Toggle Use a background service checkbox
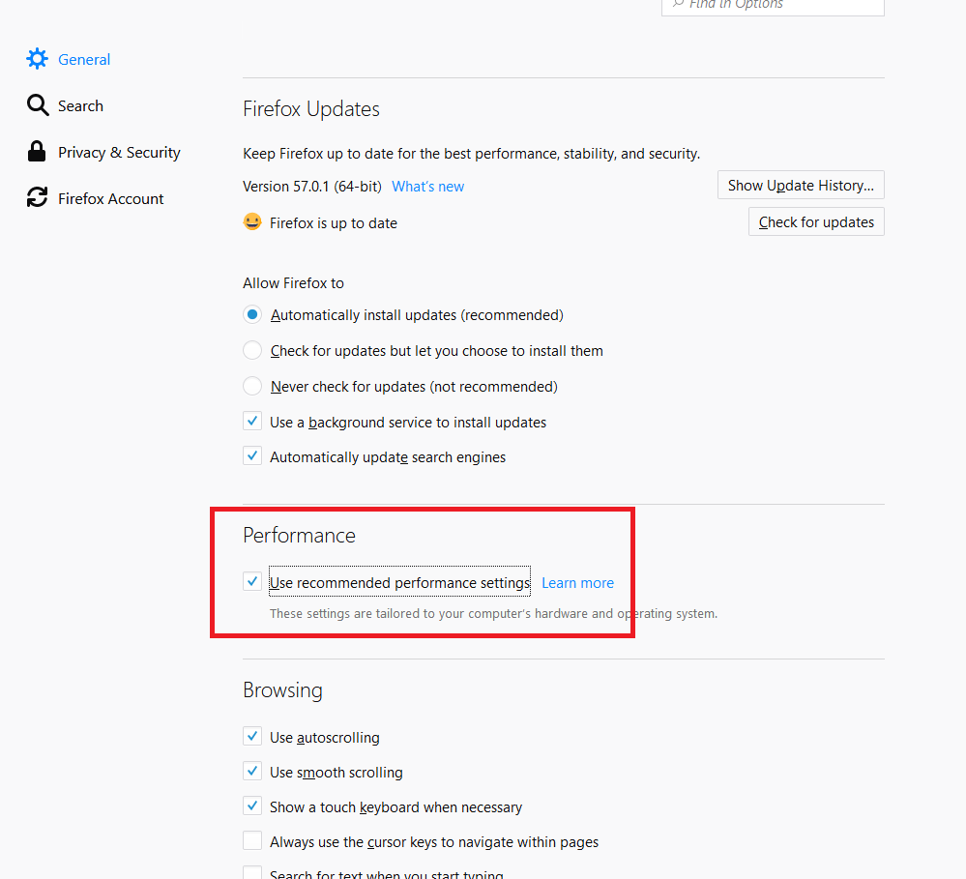966x879 pixels. pos(252,422)
